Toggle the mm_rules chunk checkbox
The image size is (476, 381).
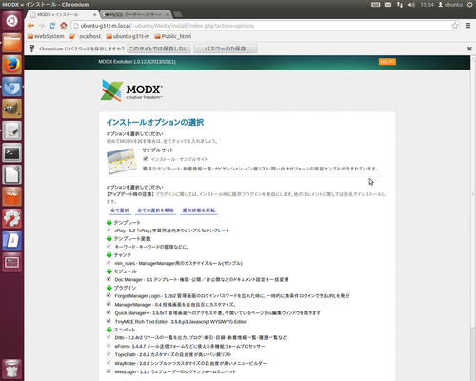coord(109,263)
